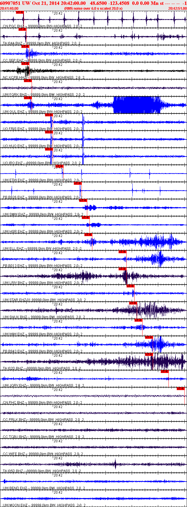
Task: Select the UW.MOON EHZ station label
Action: (x=15, y=505)
